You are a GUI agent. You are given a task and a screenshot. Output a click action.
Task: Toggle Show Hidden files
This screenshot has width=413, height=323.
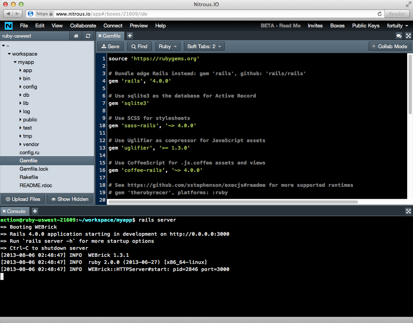tap(70, 199)
